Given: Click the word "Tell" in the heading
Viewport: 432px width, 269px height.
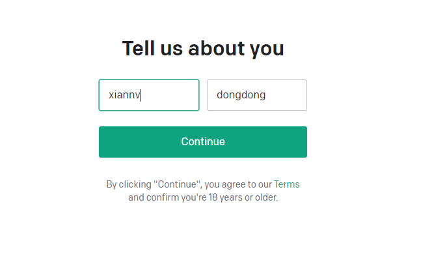Looking at the screenshot, I should (x=137, y=49).
